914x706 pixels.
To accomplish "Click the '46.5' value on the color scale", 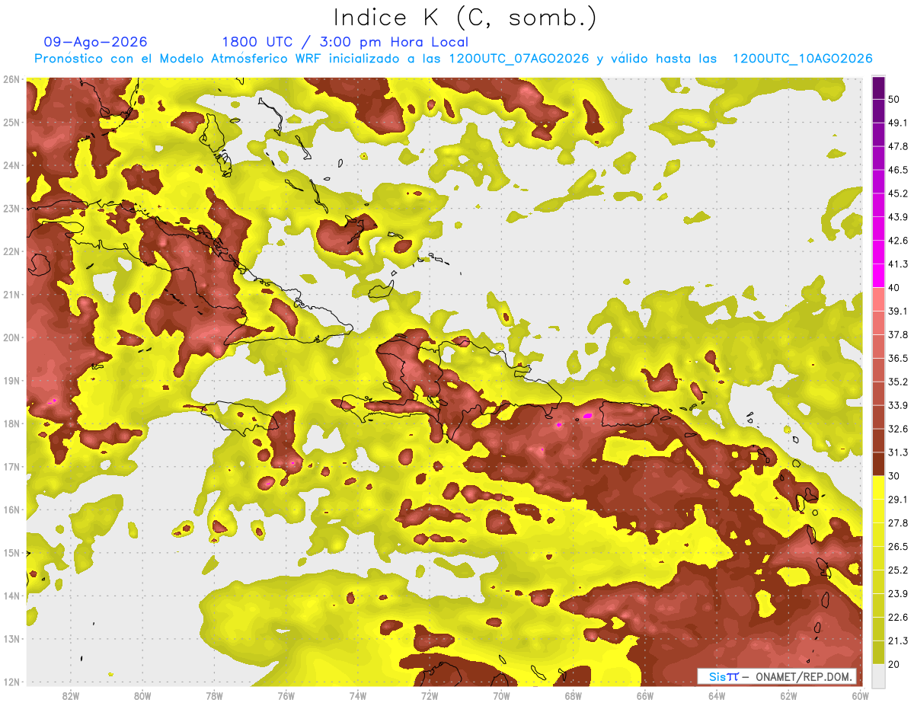I will (x=898, y=170).
